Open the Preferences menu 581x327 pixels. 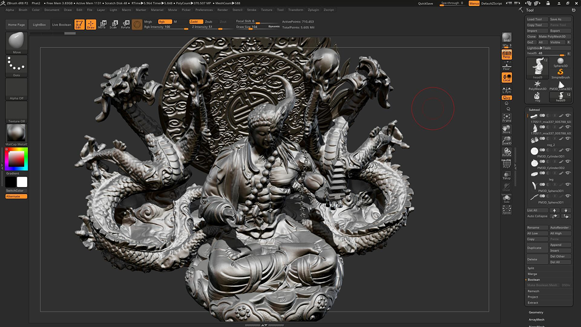click(204, 10)
